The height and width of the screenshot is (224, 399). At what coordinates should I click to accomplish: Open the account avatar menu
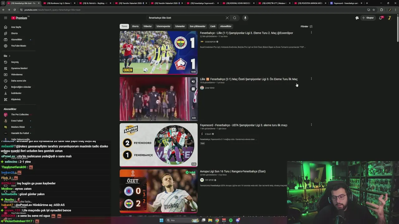[389, 18]
